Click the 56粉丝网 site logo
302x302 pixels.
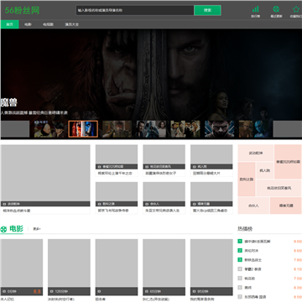point(22,11)
